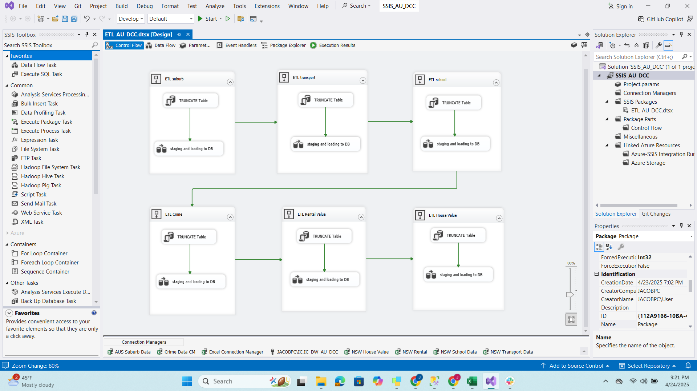Click the Execute SQL Task icon in toolbox

[x=15, y=74]
